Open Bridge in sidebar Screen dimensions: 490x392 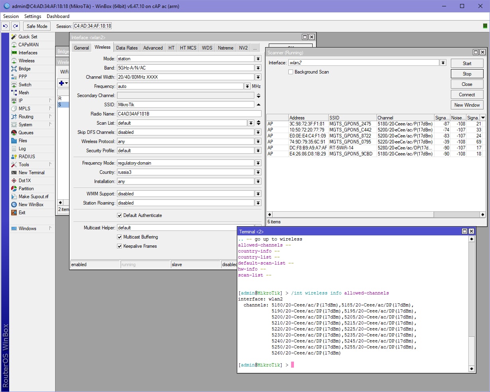pos(24,68)
